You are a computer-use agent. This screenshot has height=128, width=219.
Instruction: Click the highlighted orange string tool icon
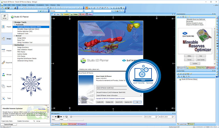[87, 8]
